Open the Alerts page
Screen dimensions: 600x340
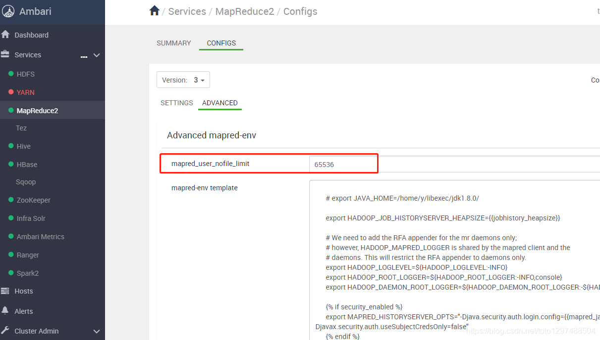tap(24, 311)
